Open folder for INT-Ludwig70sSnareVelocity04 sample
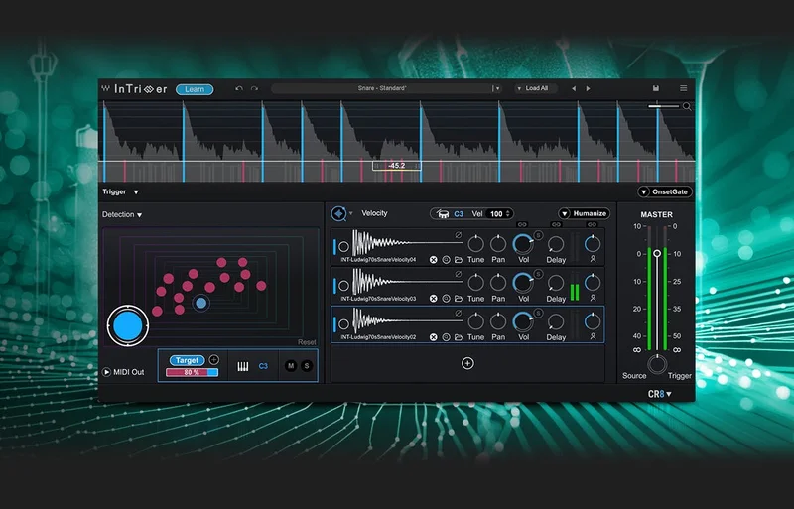The image size is (794, 509). (459, 260)
